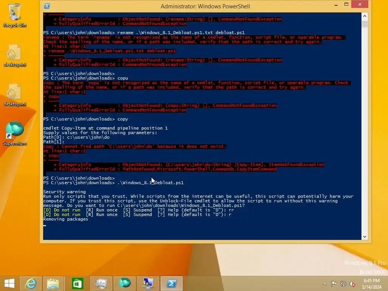This screenshot has height=291, width=388.
Task: Click the 'Path[0]: c:\users\john\do' line
Action: 76,137
